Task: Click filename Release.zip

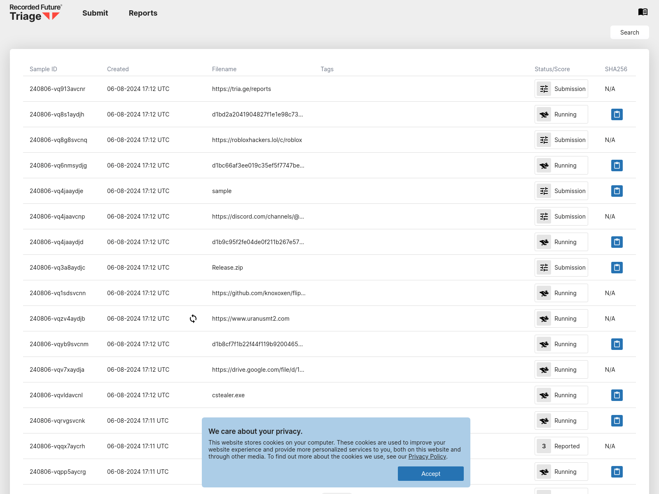Action: [227, 268]
